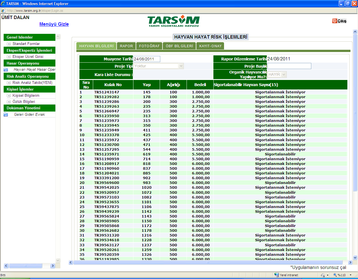
Task: Open Organik Hayvancılık HAYIR dropdown
Action: (284, 74)
